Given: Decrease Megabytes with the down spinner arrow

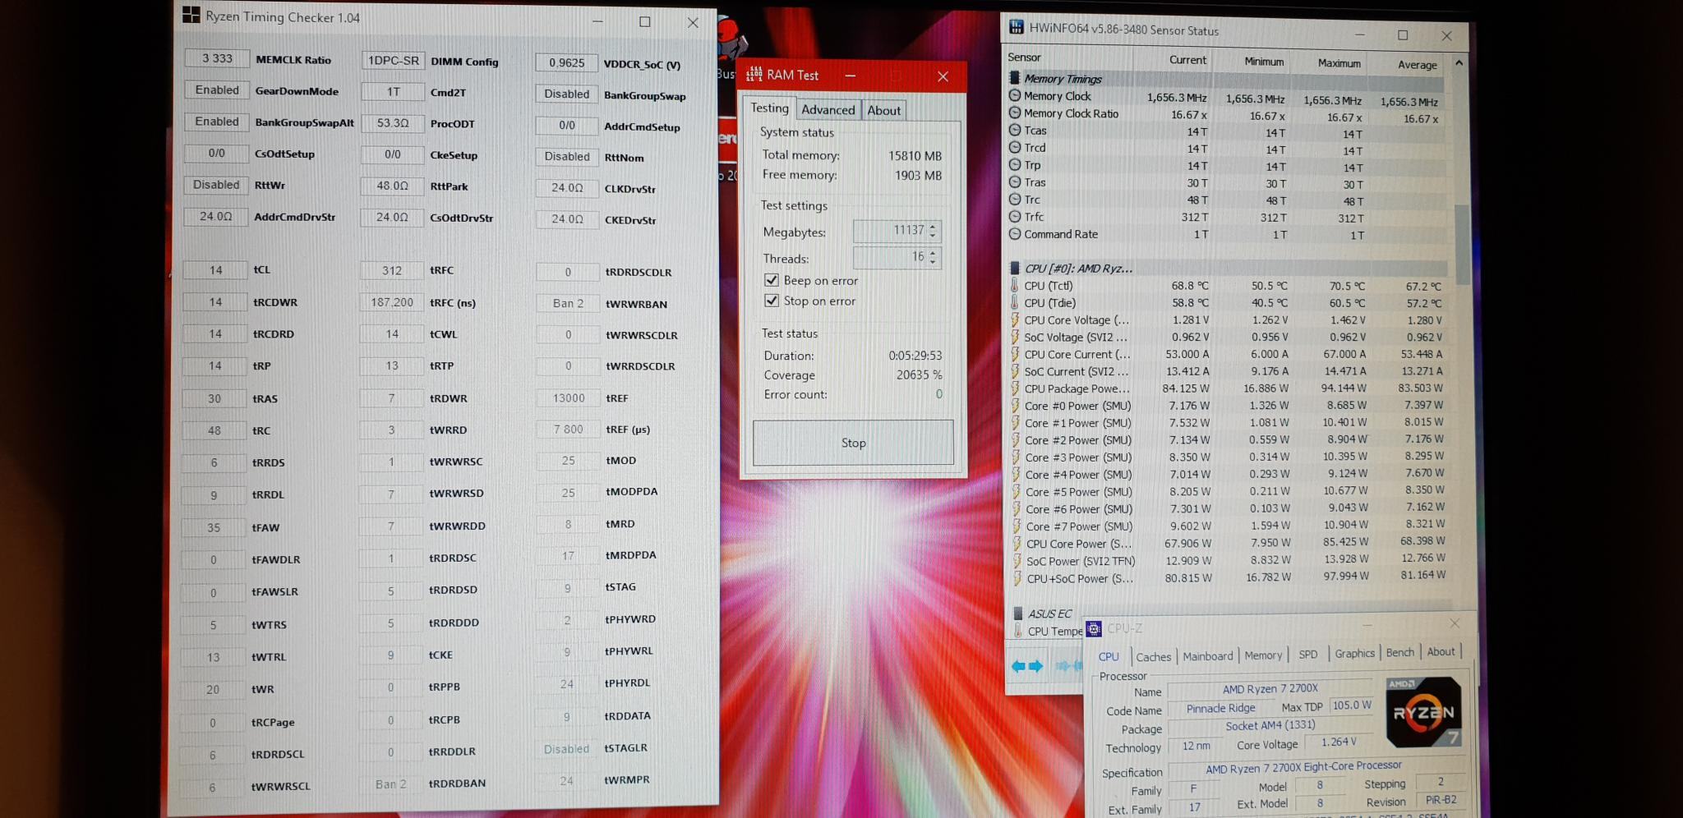Looking at the screenshot, I should tap(933, 237).
